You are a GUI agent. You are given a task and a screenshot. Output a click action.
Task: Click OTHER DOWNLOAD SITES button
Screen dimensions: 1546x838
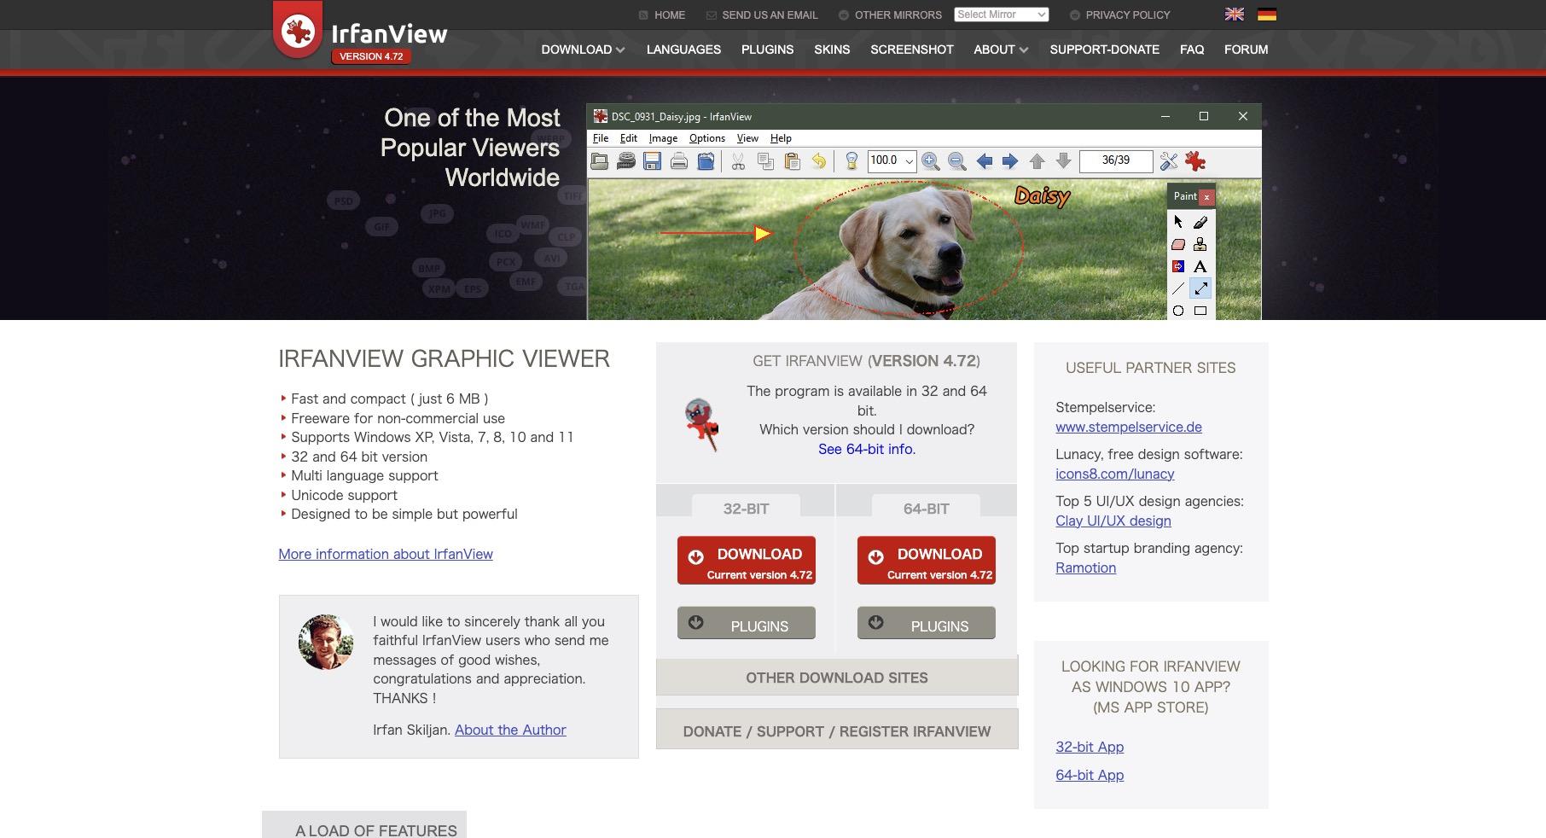[x=837, y=677]
